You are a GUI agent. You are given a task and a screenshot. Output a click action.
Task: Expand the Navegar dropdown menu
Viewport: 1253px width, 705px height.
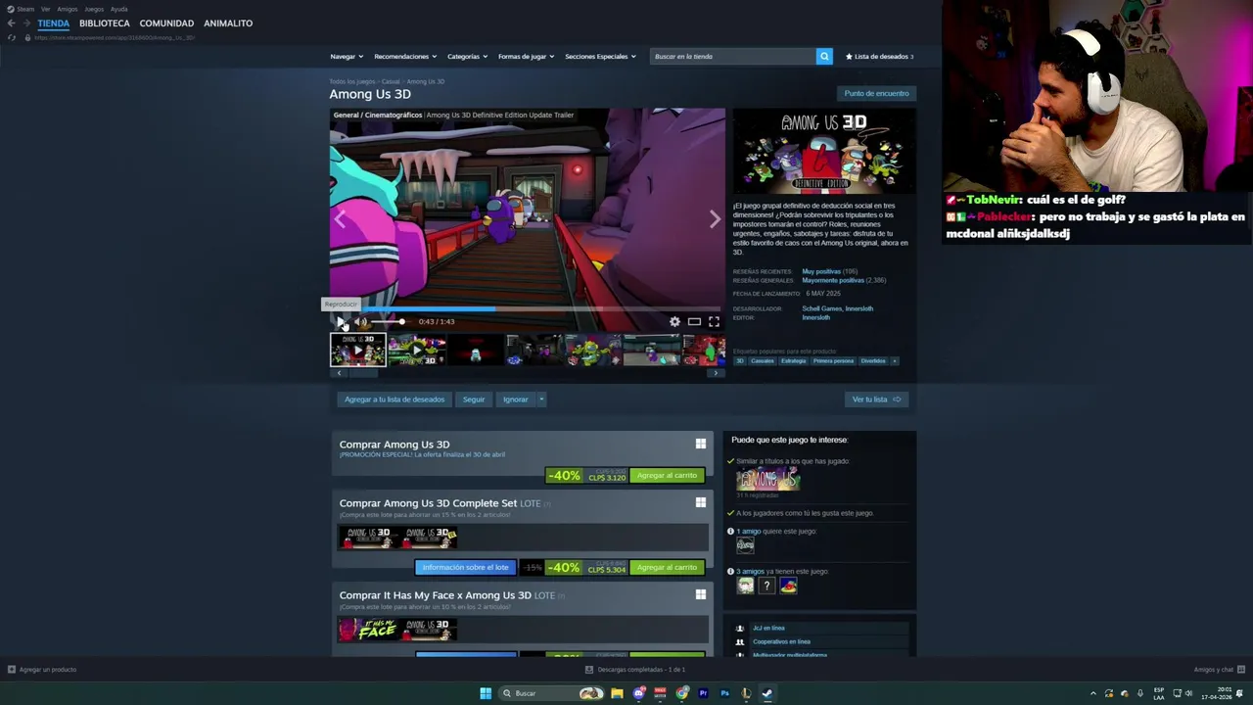pos(347,56)
